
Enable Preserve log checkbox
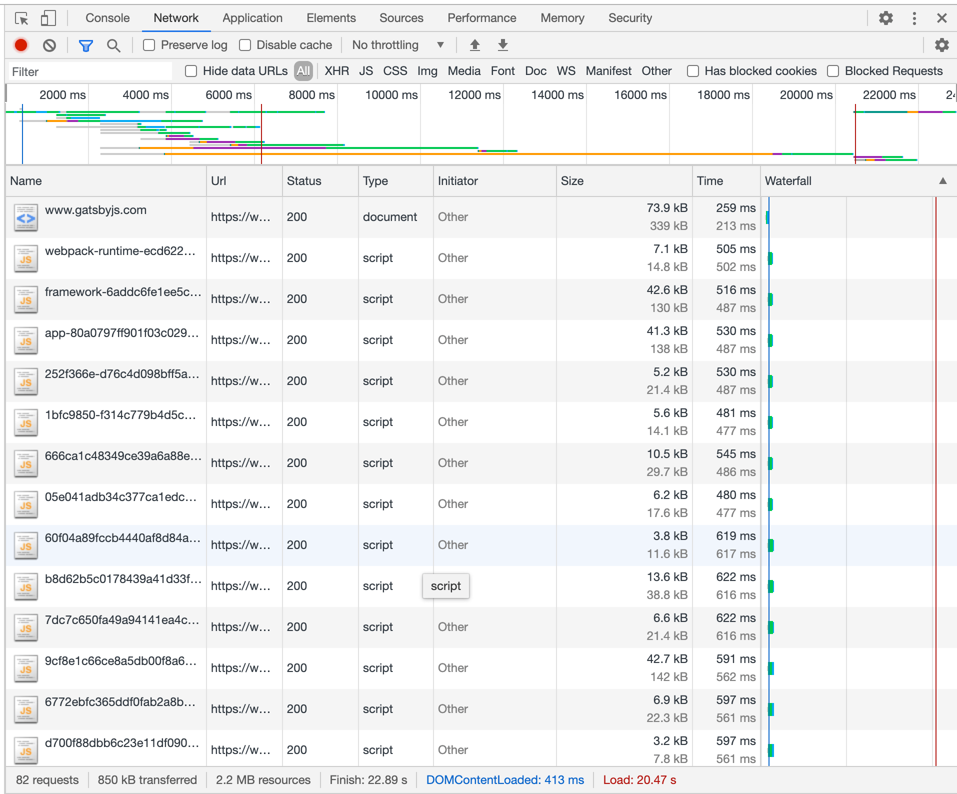click(x=149, y=45)
